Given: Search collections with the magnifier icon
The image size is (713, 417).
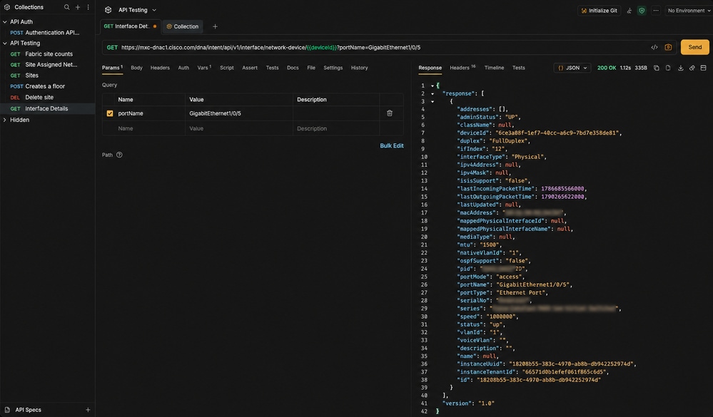Looking at the screenshot, I should (66, 7).
